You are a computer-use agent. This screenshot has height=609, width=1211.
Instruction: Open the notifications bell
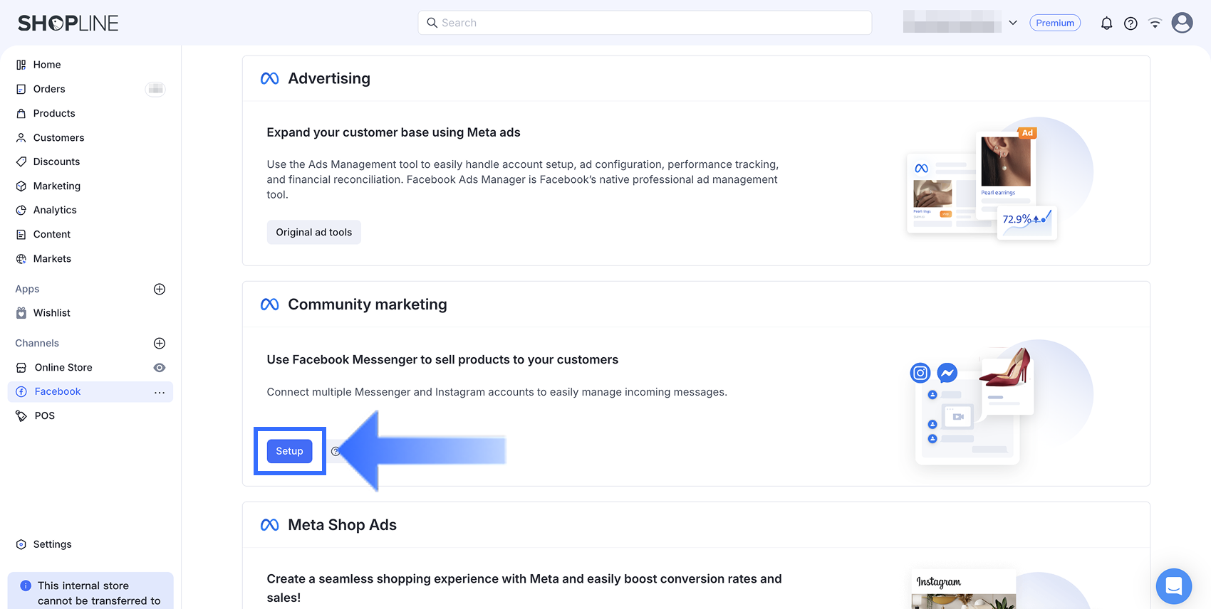pos(1106,23)
